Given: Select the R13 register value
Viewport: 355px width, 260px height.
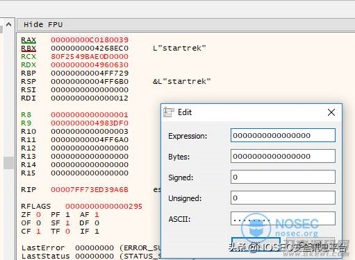Looking at the screenshot, I should 90,156.
